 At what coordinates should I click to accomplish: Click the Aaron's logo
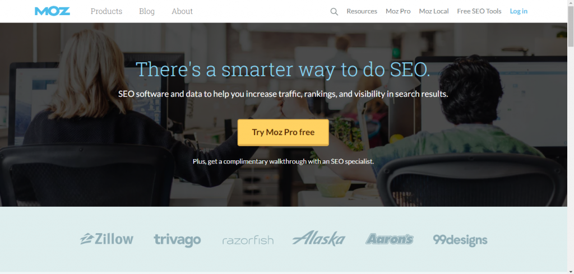click(390, 239)
